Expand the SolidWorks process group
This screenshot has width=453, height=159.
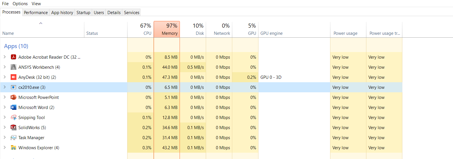[5, 127]
